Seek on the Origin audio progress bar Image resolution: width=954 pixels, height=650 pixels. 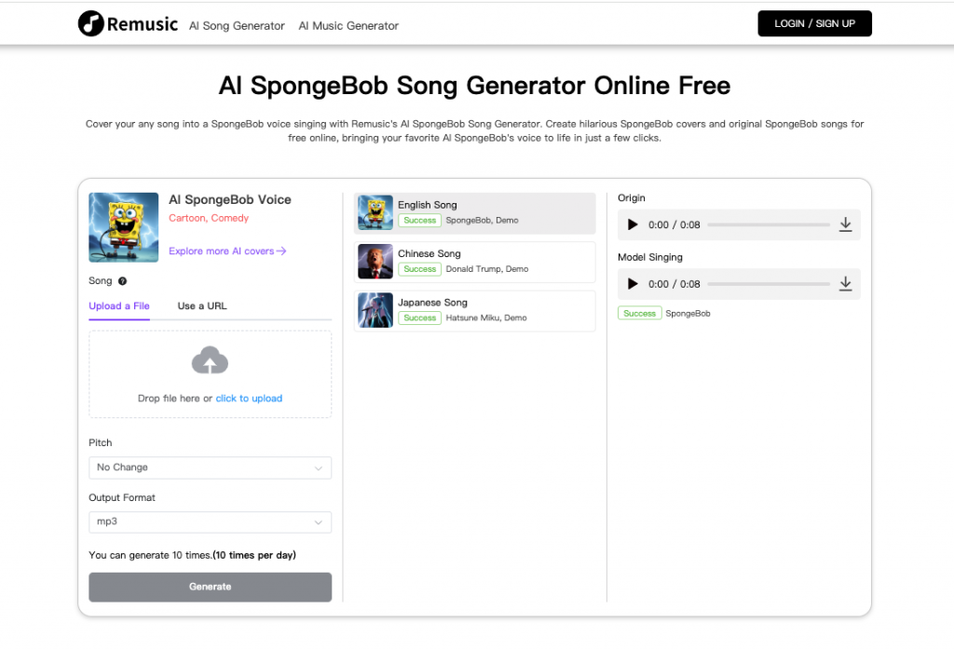(768, 224)
